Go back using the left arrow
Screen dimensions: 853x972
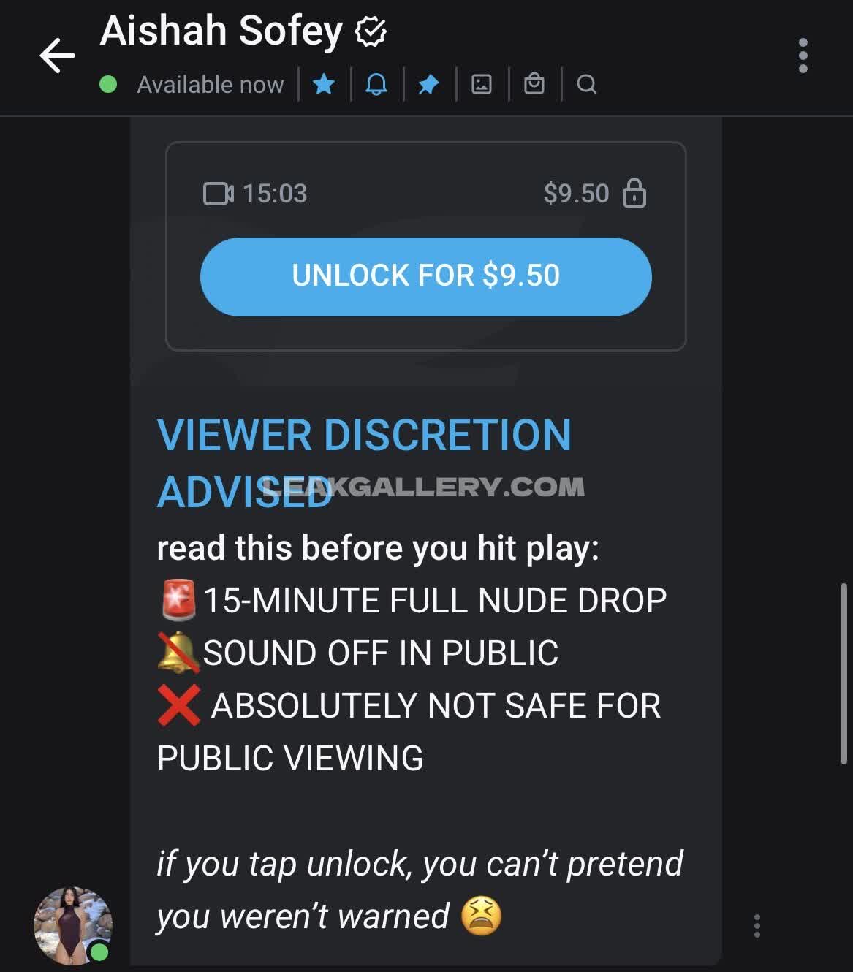[x=57, y=56]
